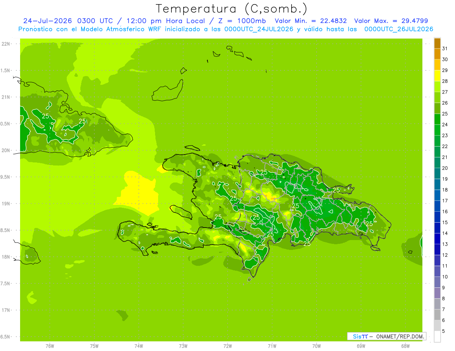Click the 22N latitude axis label
This screenshot has width=455, height=351.
click(x=6, y=44)
